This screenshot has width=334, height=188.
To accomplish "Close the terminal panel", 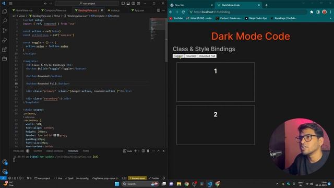I will pos(163,151).
